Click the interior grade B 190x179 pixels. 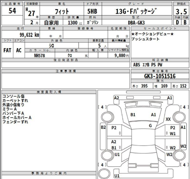pyautogui.click(x=185, y=22)
